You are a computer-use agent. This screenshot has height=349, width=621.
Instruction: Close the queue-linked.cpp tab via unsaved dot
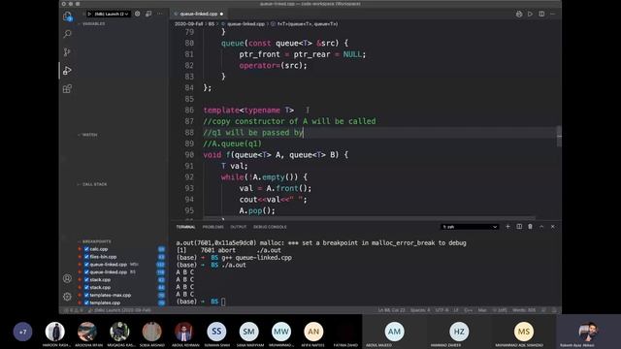click(221, 14)
